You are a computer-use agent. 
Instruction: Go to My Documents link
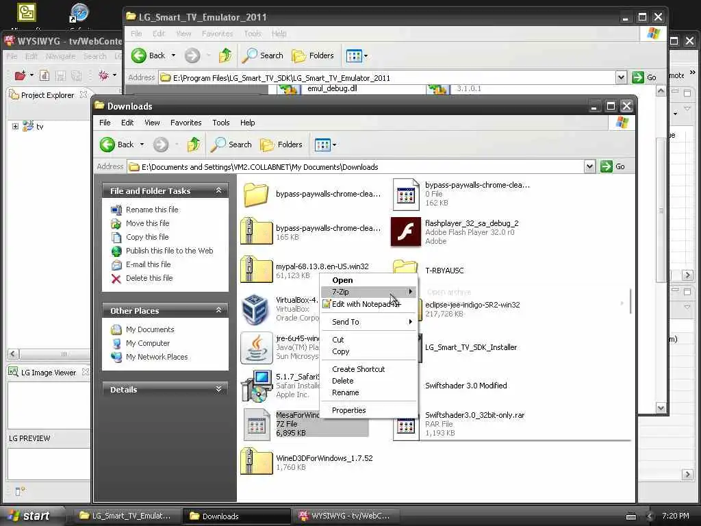tap(150, 329)
